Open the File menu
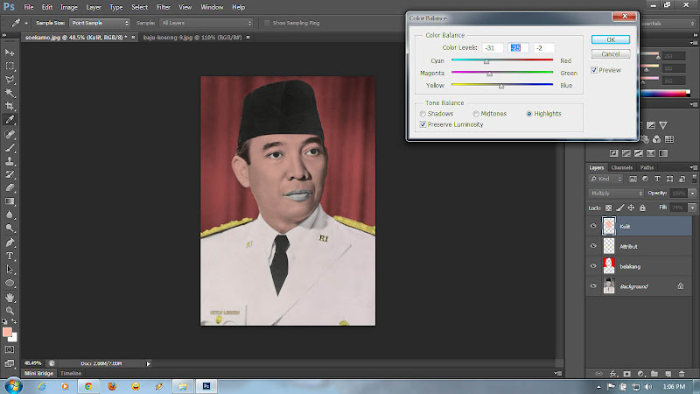 click(29, 7)
